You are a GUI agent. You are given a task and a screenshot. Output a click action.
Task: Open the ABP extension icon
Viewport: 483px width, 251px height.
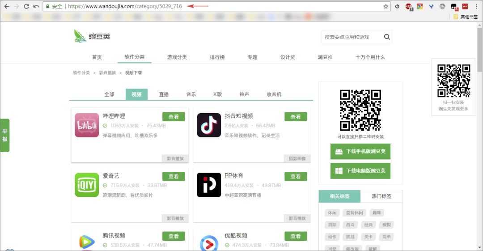[x=409, y=6]
